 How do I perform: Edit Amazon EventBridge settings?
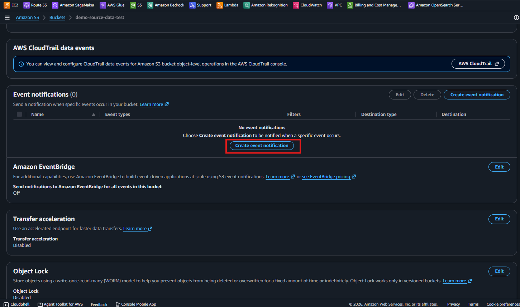point(499,167)
